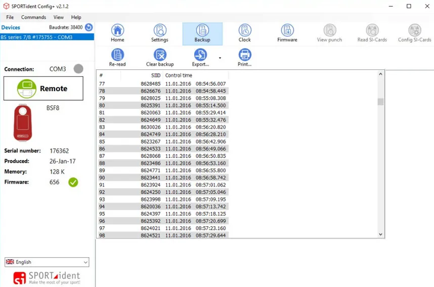Select row 98 with SIID 8624521
This screenshot has height=287, width=434.
163,235
